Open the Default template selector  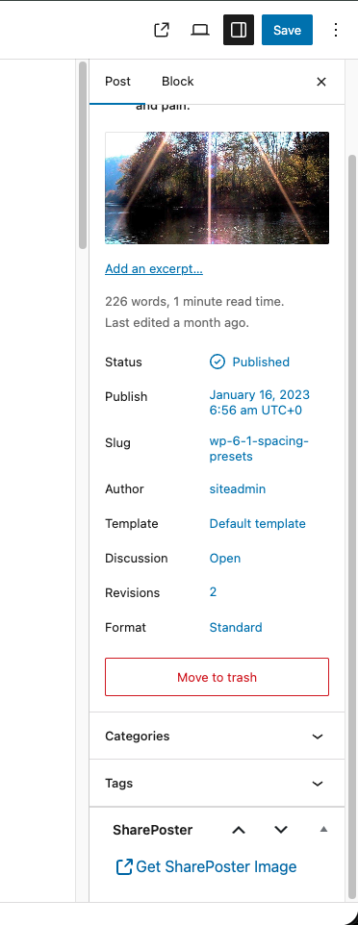coord(258,523)
